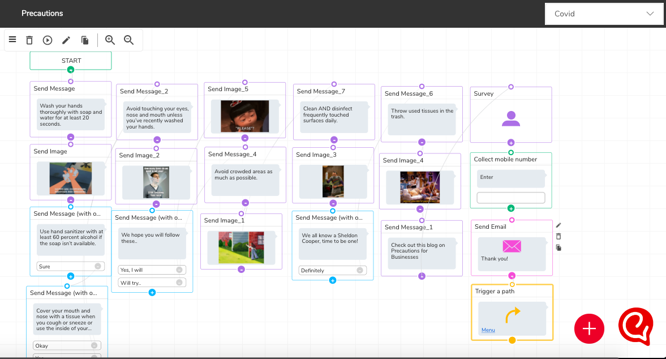Click the yellow arrow in Trigger a path
This screenshot has width=666, height=359.
tap(513, 315)
